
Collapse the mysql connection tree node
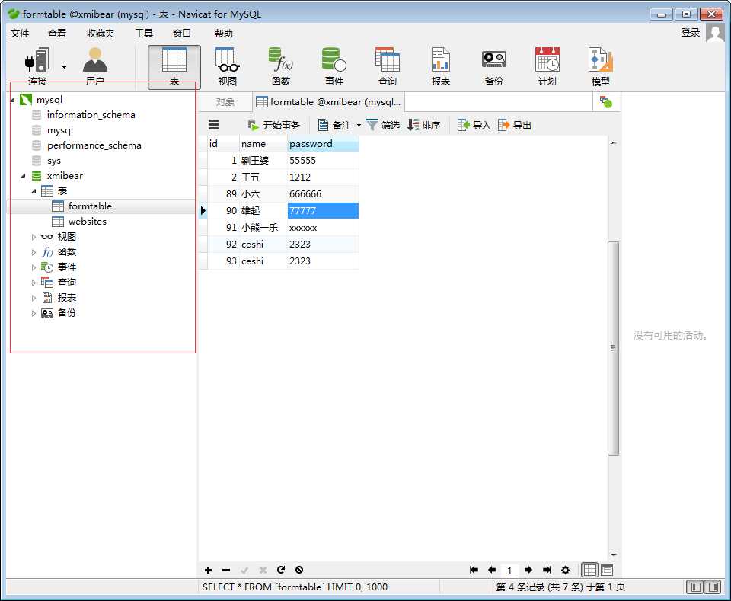(13, 100)
